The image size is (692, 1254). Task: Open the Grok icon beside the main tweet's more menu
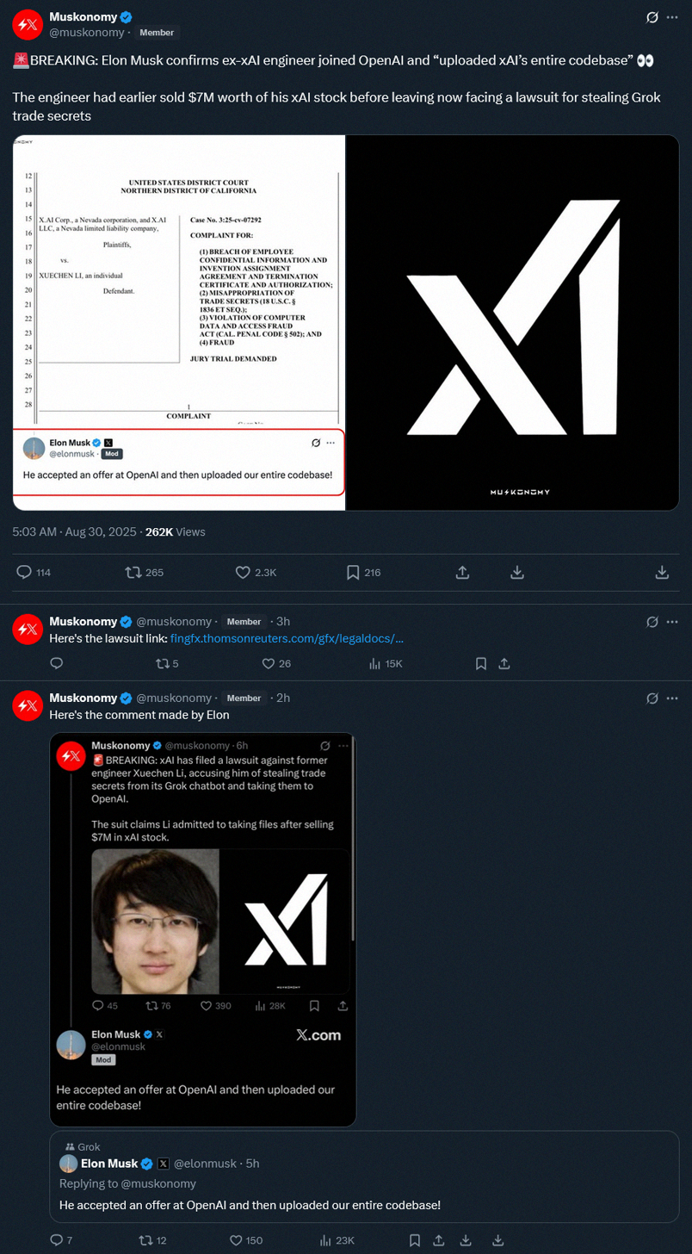(x=652, y=17)
